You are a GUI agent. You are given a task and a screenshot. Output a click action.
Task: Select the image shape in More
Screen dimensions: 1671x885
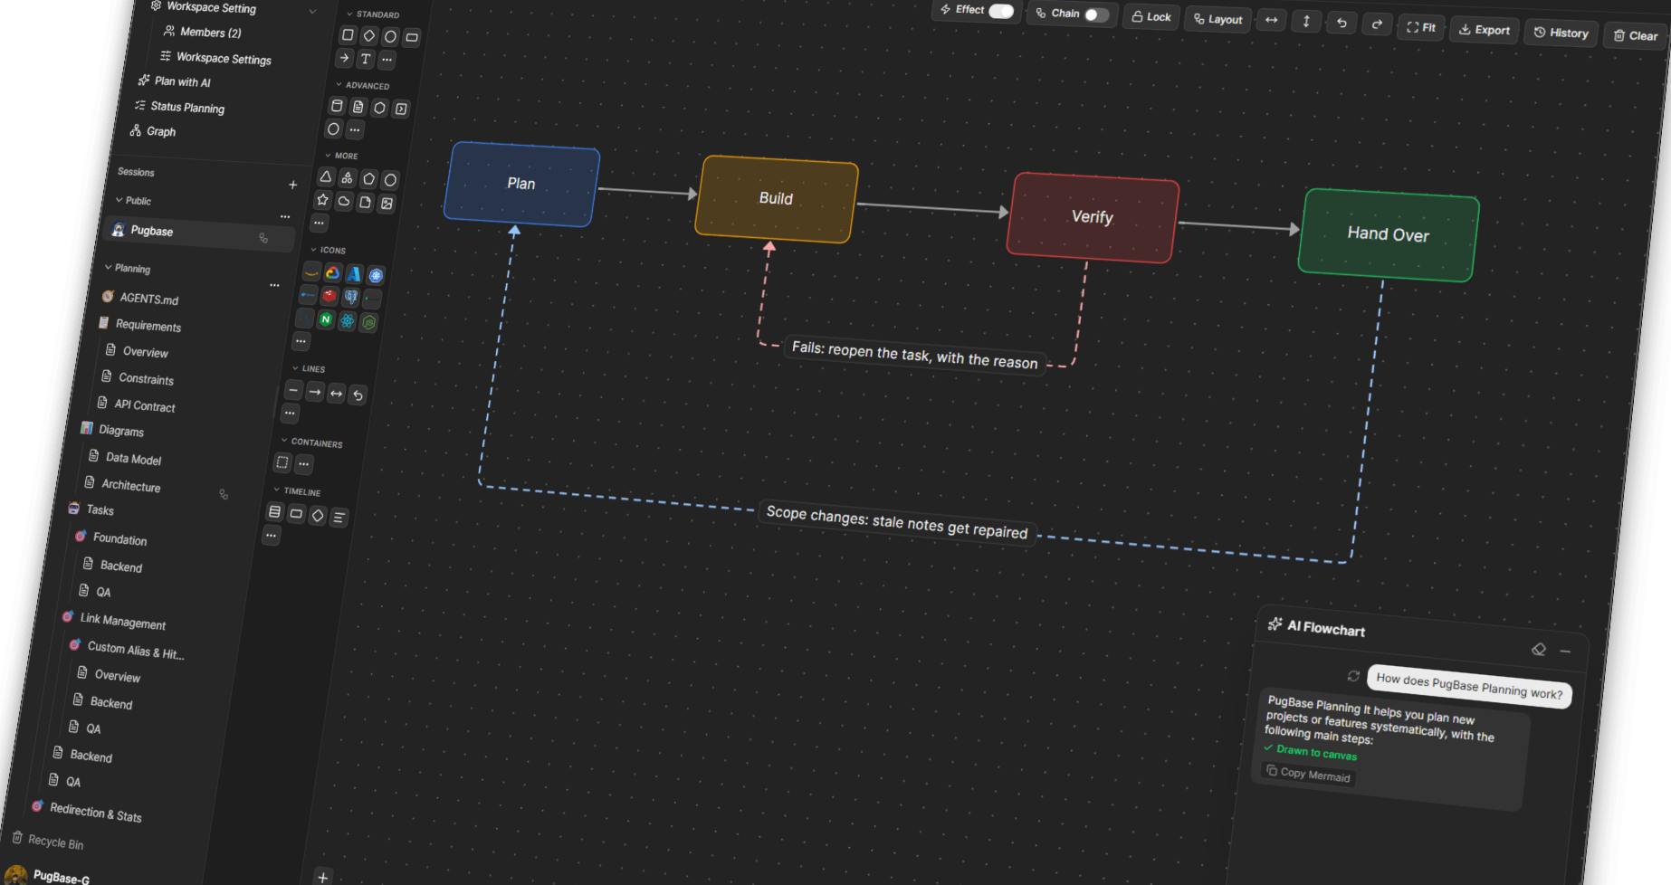click(x=387, y=204)
